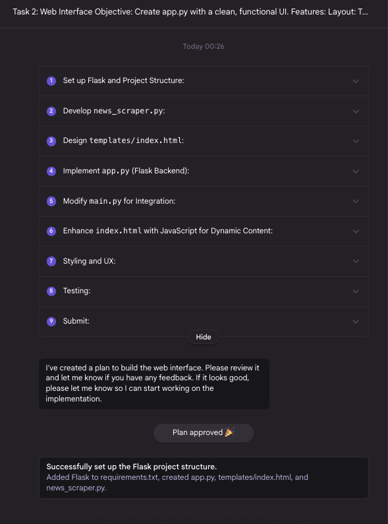Hide the plan steps list

[x=204, y=337]
